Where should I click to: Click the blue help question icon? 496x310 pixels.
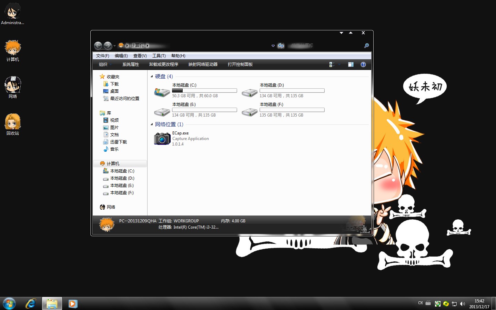363,64
